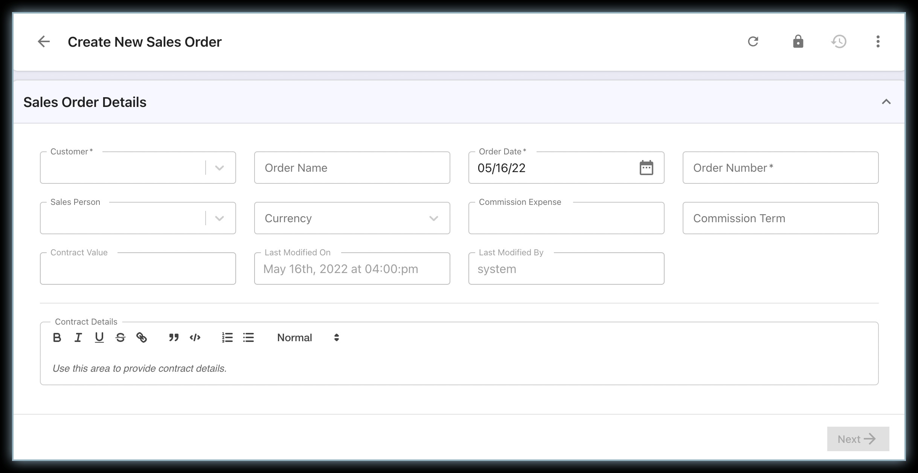Insert a link in Contract Details

click(142, 337)
